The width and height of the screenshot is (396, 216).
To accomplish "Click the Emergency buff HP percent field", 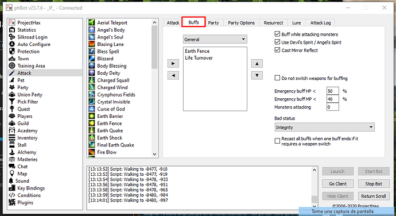I will [332, 91].
